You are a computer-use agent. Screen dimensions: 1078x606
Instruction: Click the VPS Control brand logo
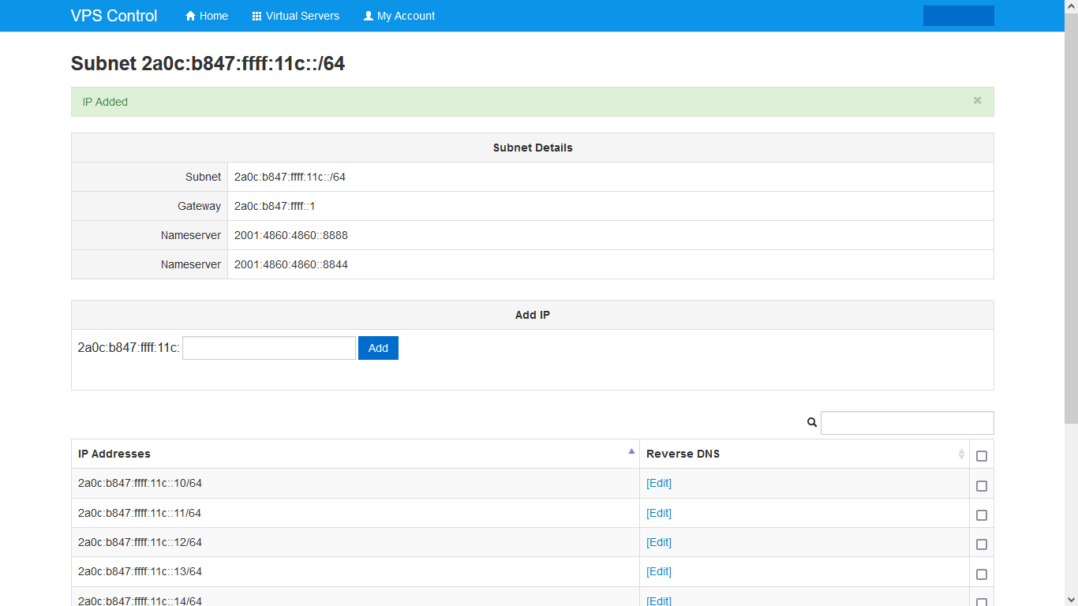click(x=114, y=16)
